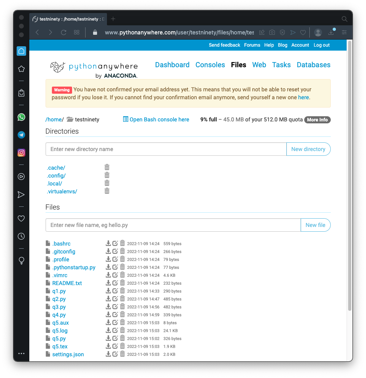Open the .cache/ directory
Screen dimensions: 366x378
pos(56,168)
